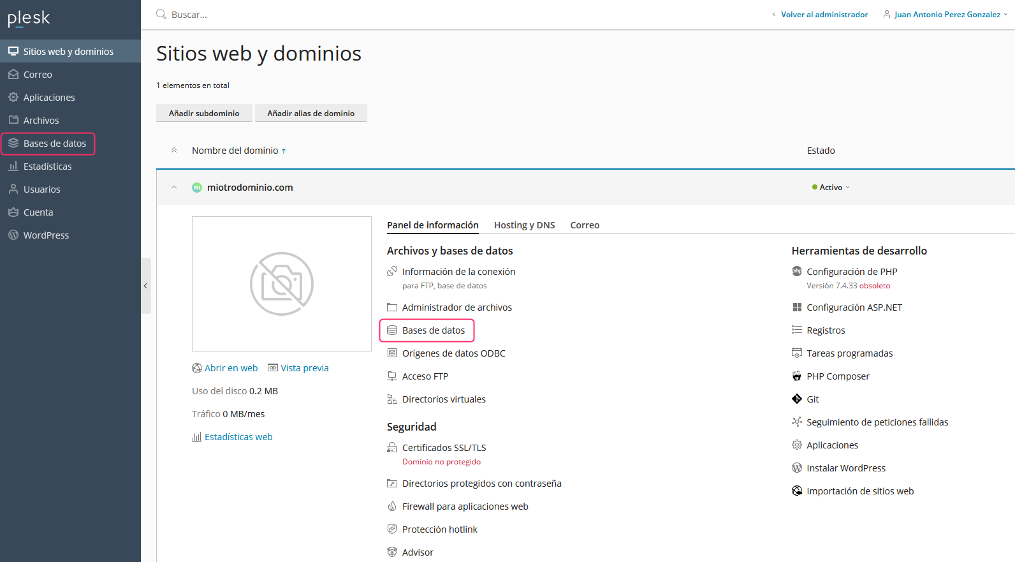
Task: Switch to the domain's Correo tab
Action: (585, 225)
